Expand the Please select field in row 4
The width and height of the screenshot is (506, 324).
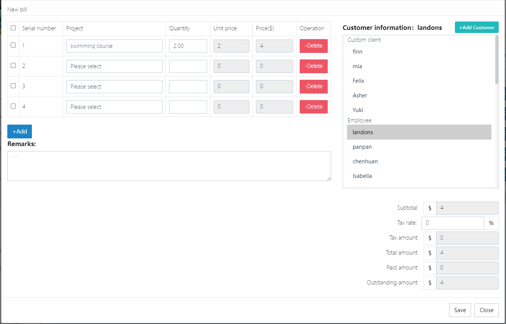(x=114, y=107)
